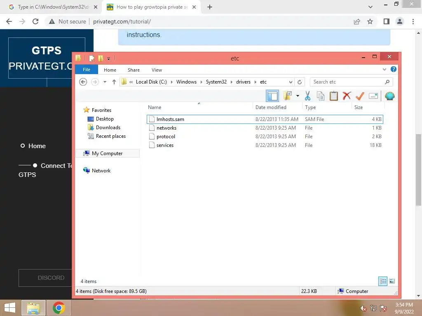The width and height of the screenshot is (422, 316).
Task: Click the Rename toolbar icon
Action: coord(373,96)
